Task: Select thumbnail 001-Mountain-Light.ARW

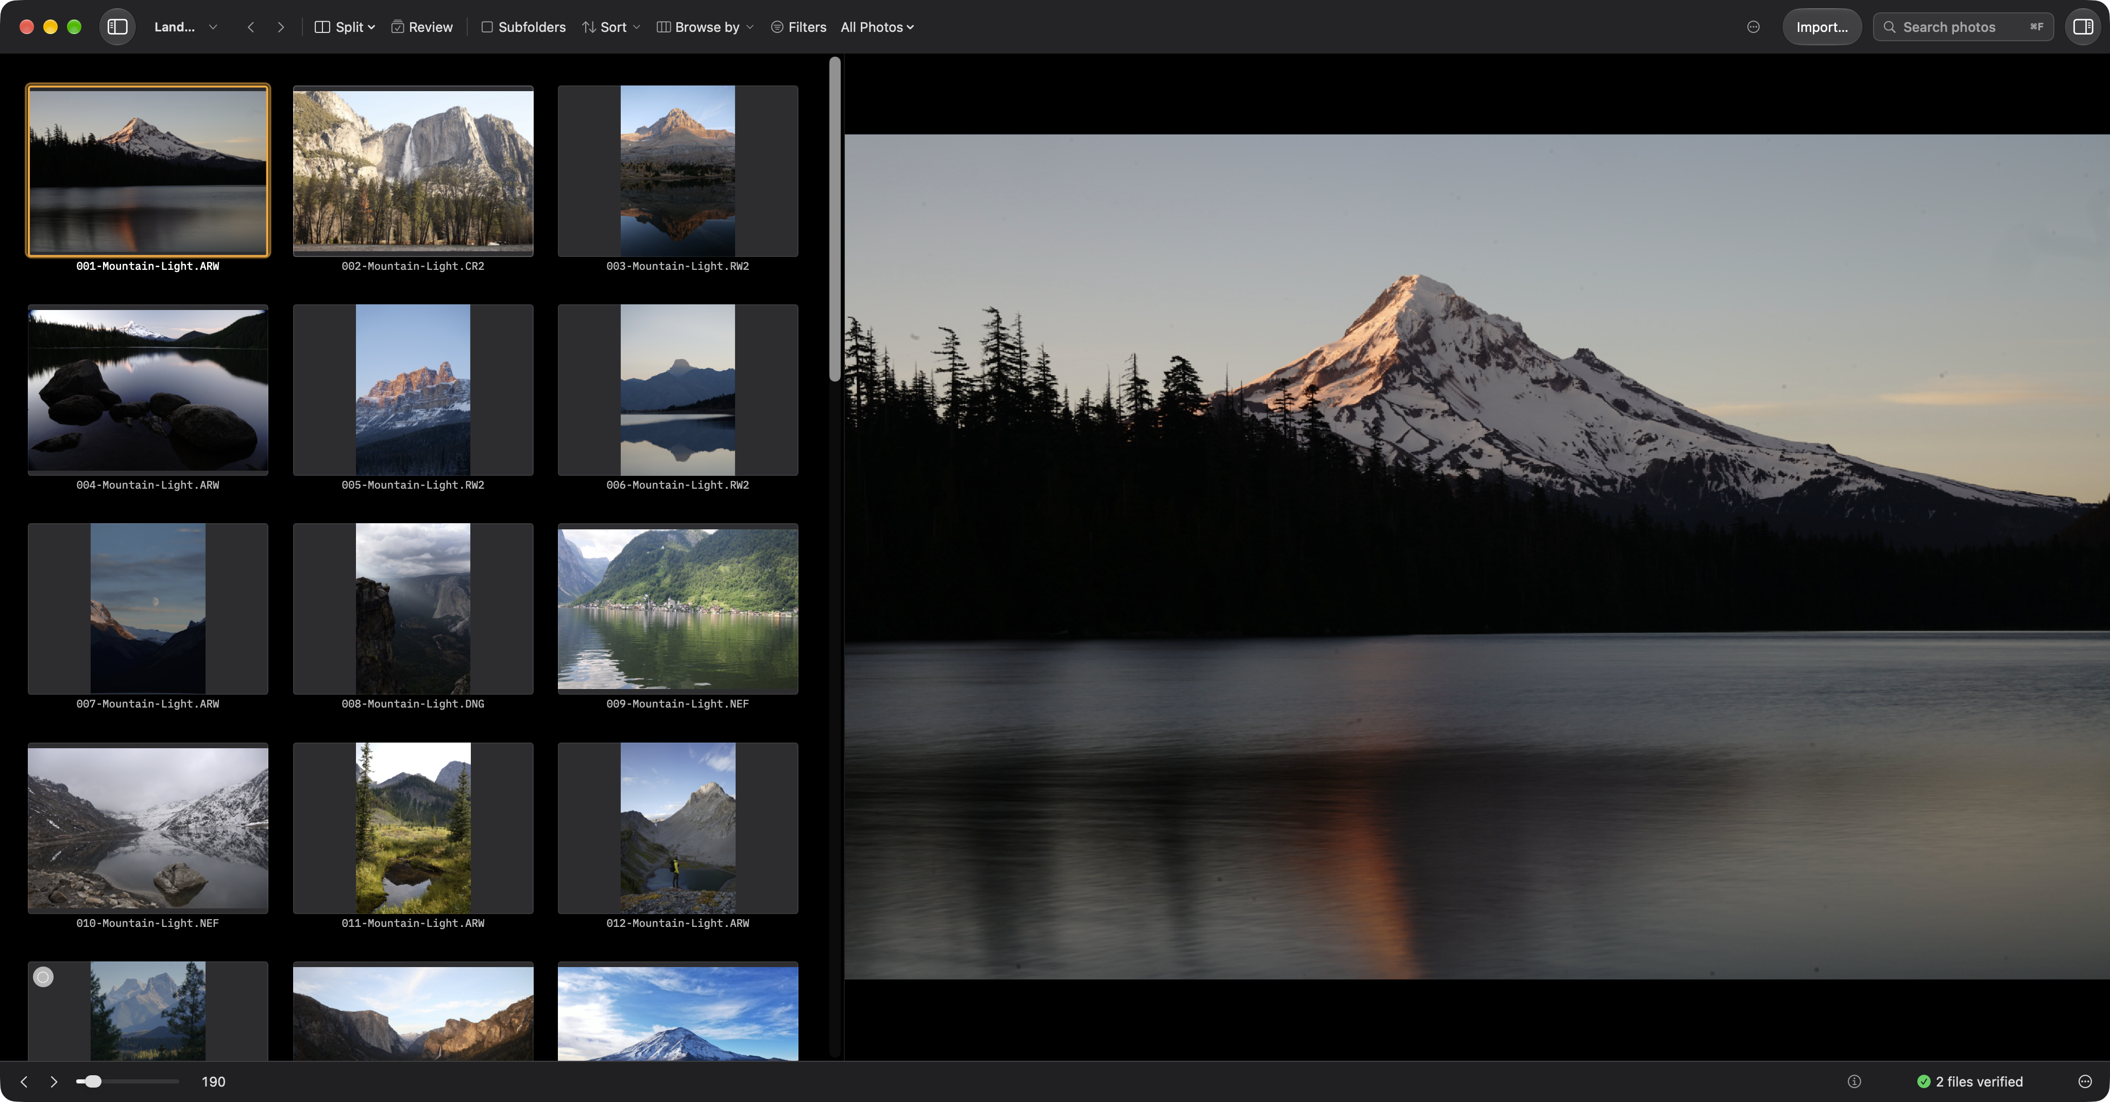Action: coord(147,170)
